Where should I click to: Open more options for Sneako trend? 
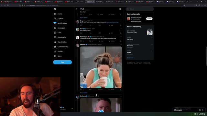click(152, 51)
